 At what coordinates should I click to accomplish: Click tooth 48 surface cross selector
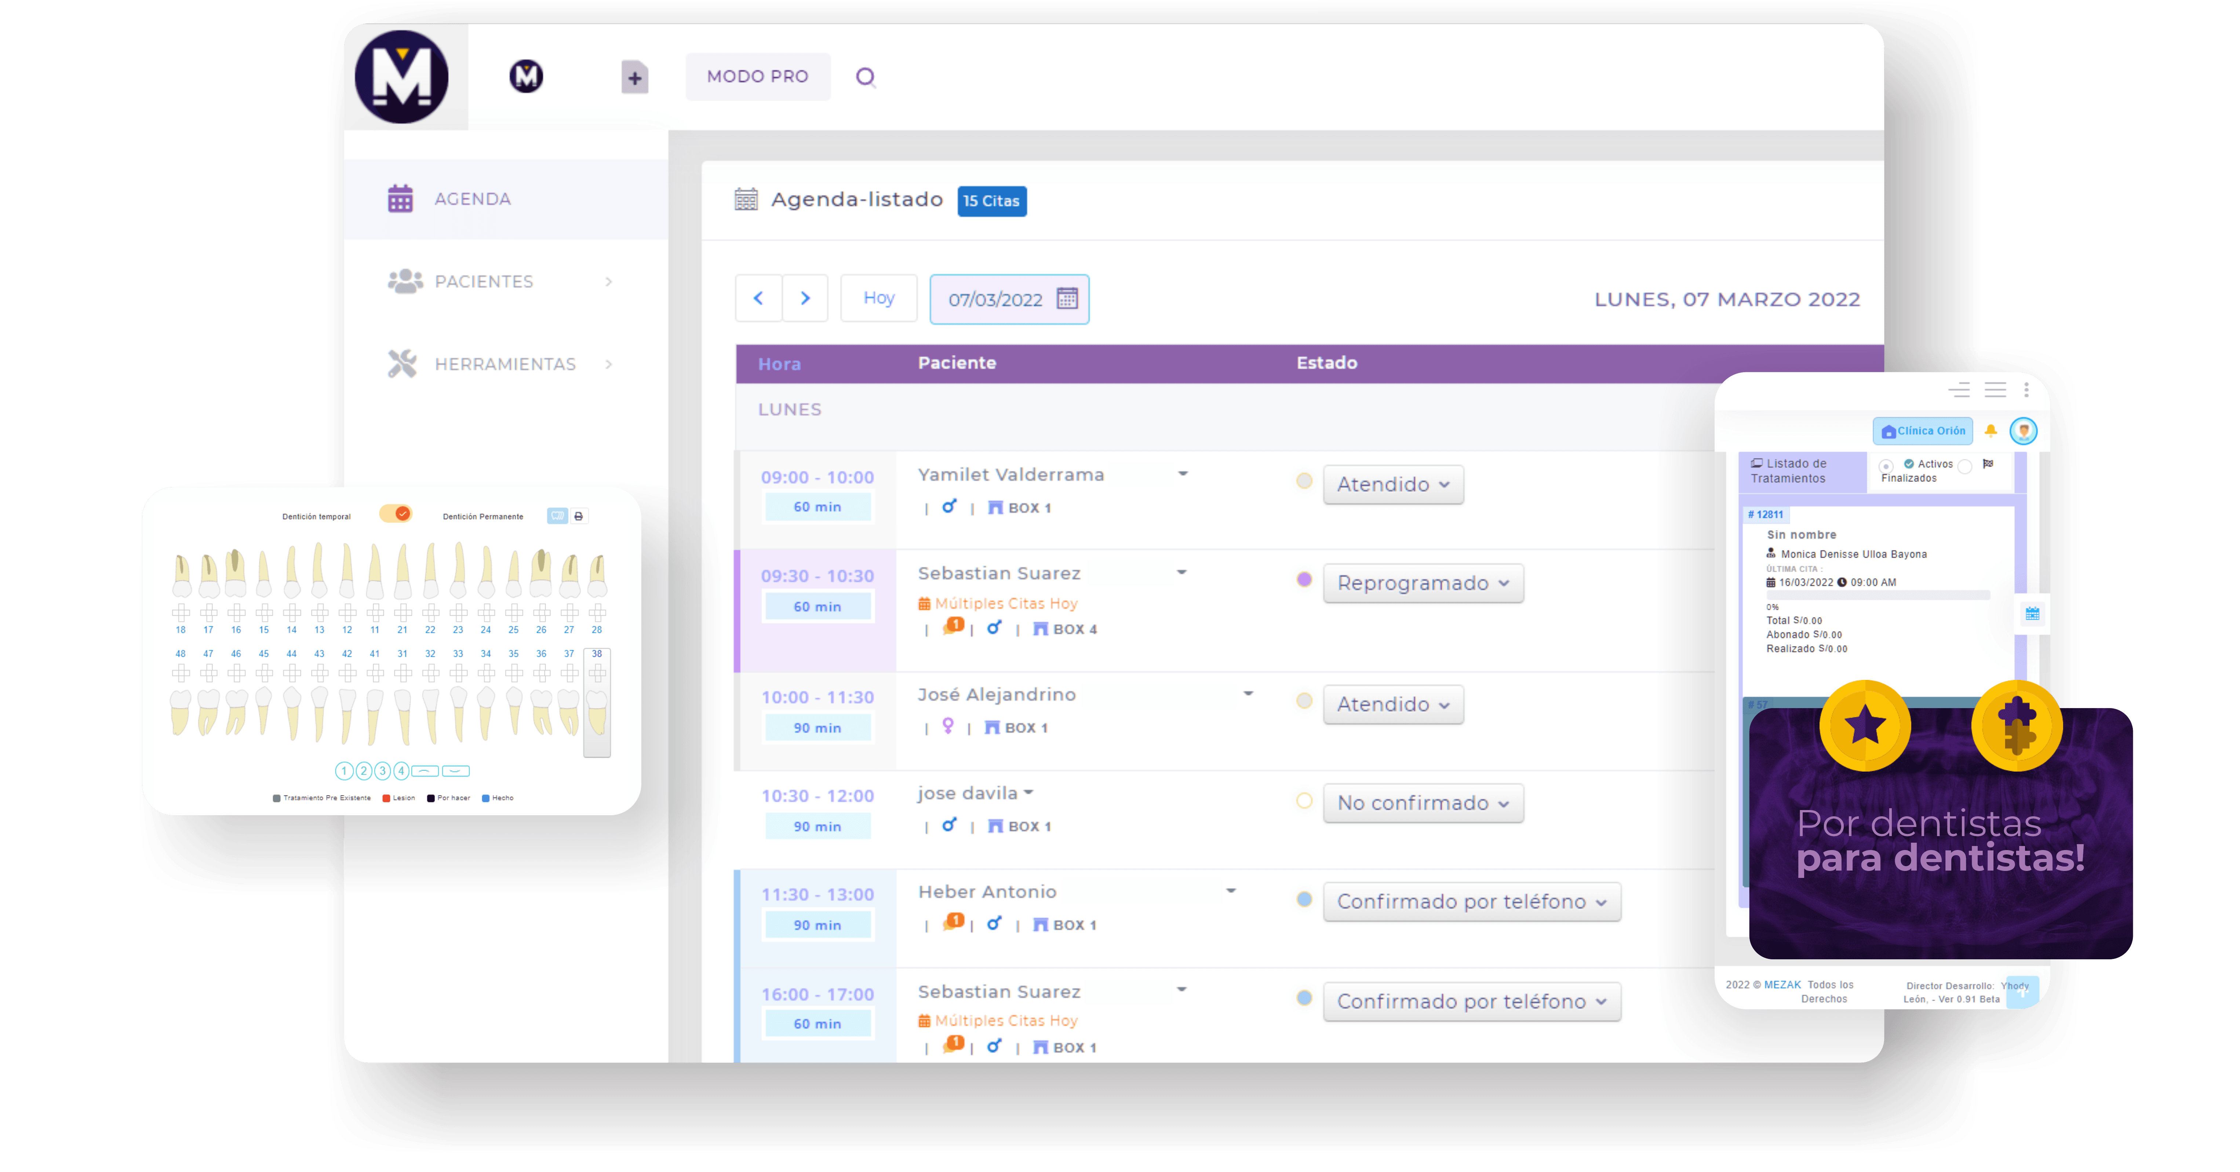tap(181, 673)
